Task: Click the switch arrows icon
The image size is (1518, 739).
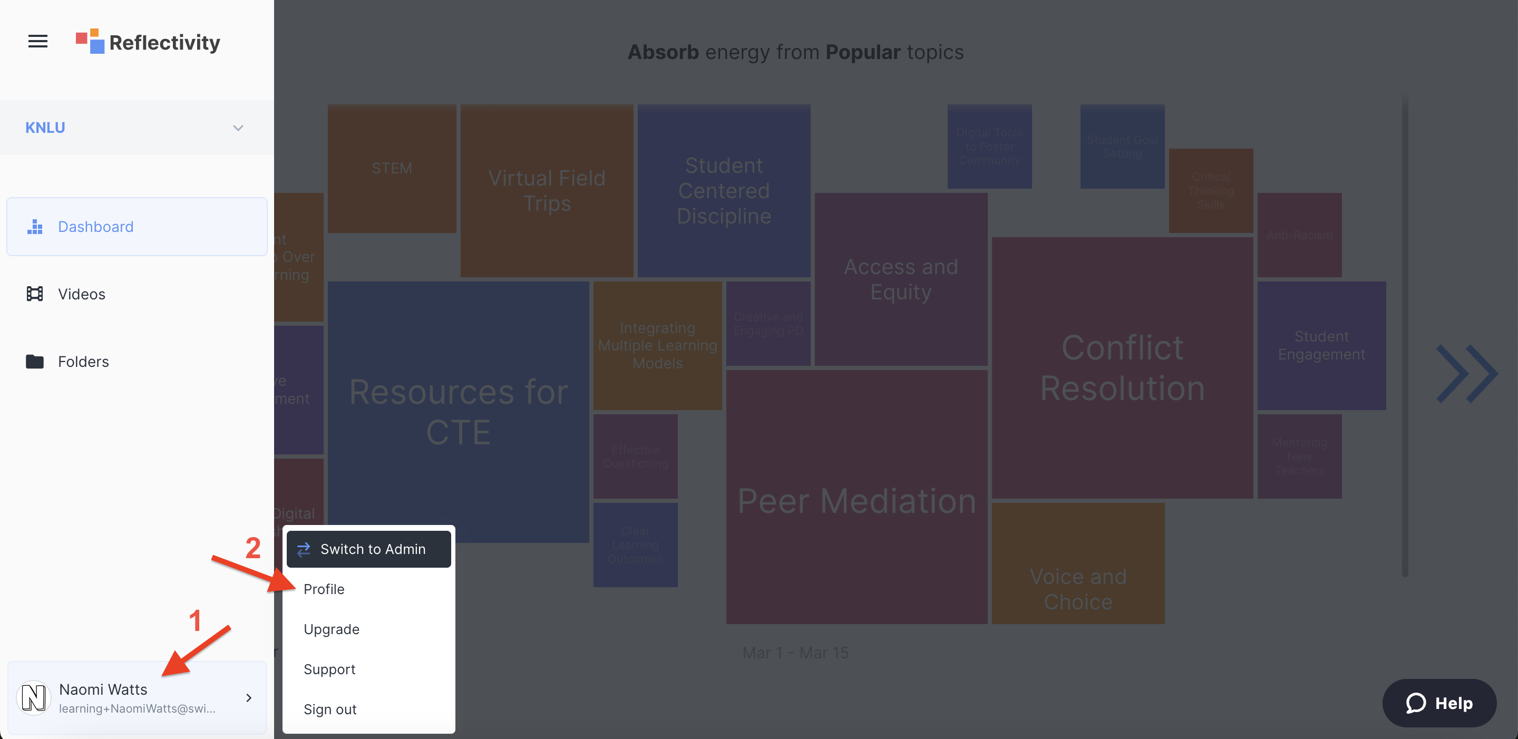Action: coord(304,549)
